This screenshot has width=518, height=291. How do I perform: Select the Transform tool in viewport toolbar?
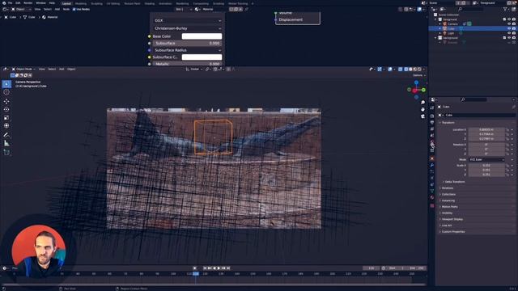point(6,126)
